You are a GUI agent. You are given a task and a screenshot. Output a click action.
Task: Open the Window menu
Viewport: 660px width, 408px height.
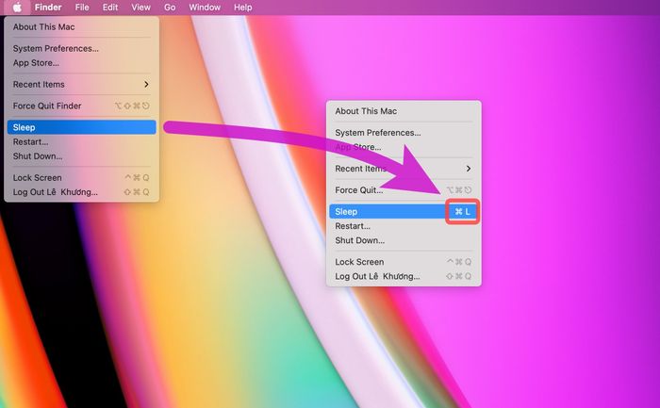(x=205, y=8)
